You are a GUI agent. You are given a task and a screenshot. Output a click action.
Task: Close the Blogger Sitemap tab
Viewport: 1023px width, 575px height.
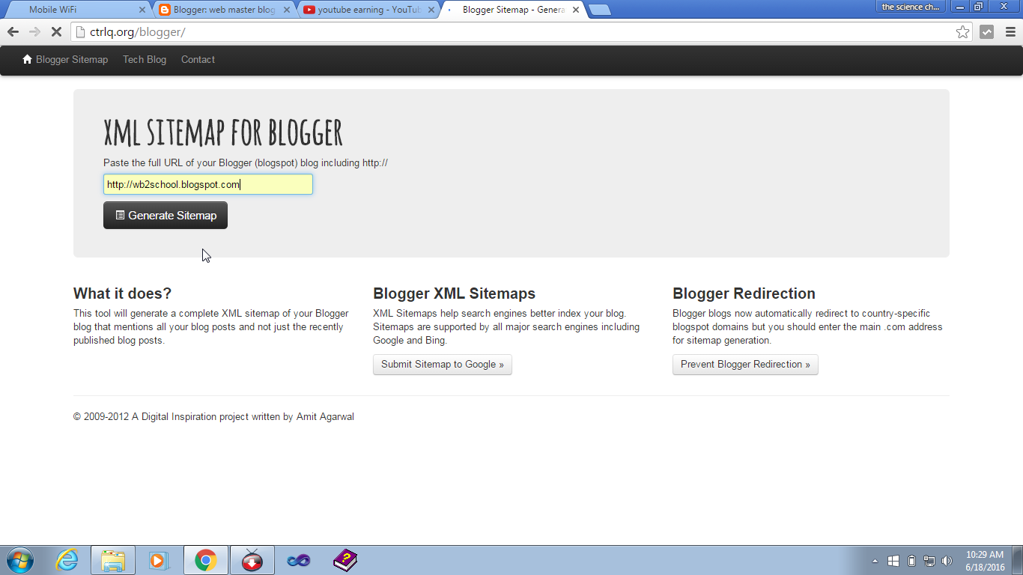(576, 10)
